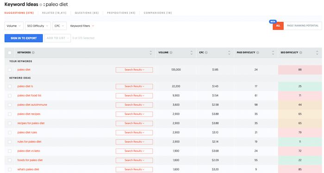324x173 pixels.
Task: Switch to the Suggestions tab
Action: click(19, 13)
